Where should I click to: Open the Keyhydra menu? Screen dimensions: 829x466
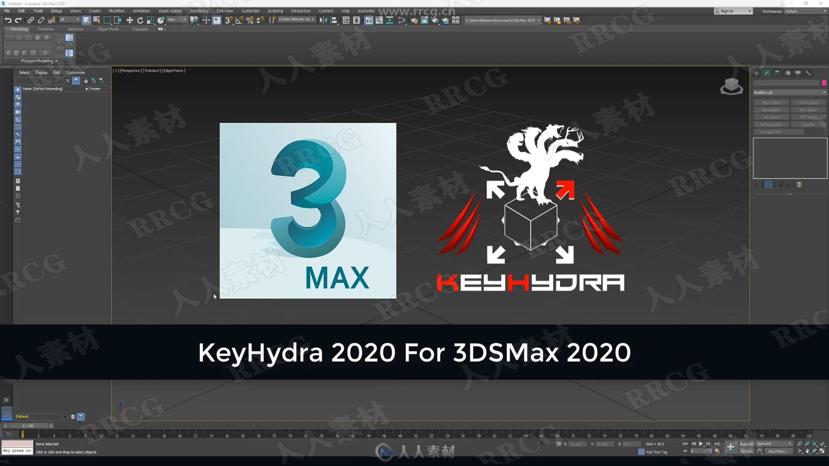[x=366, y=11]
